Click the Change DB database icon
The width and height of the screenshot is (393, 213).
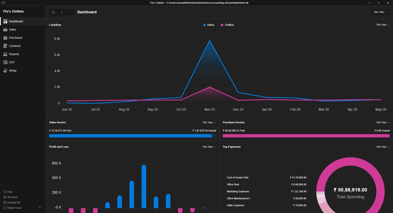click(x=5, y=203)
